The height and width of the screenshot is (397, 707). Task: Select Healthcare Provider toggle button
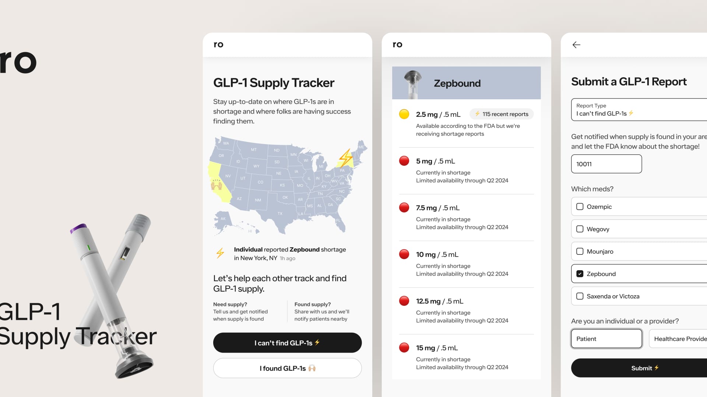pyautogui.click(x=680, y=338)
